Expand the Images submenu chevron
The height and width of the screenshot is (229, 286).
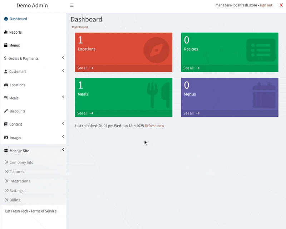pyautogui.click(x=63, y=136)
